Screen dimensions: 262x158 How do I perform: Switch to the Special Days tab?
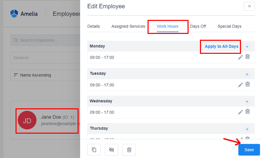pos(229,26)
